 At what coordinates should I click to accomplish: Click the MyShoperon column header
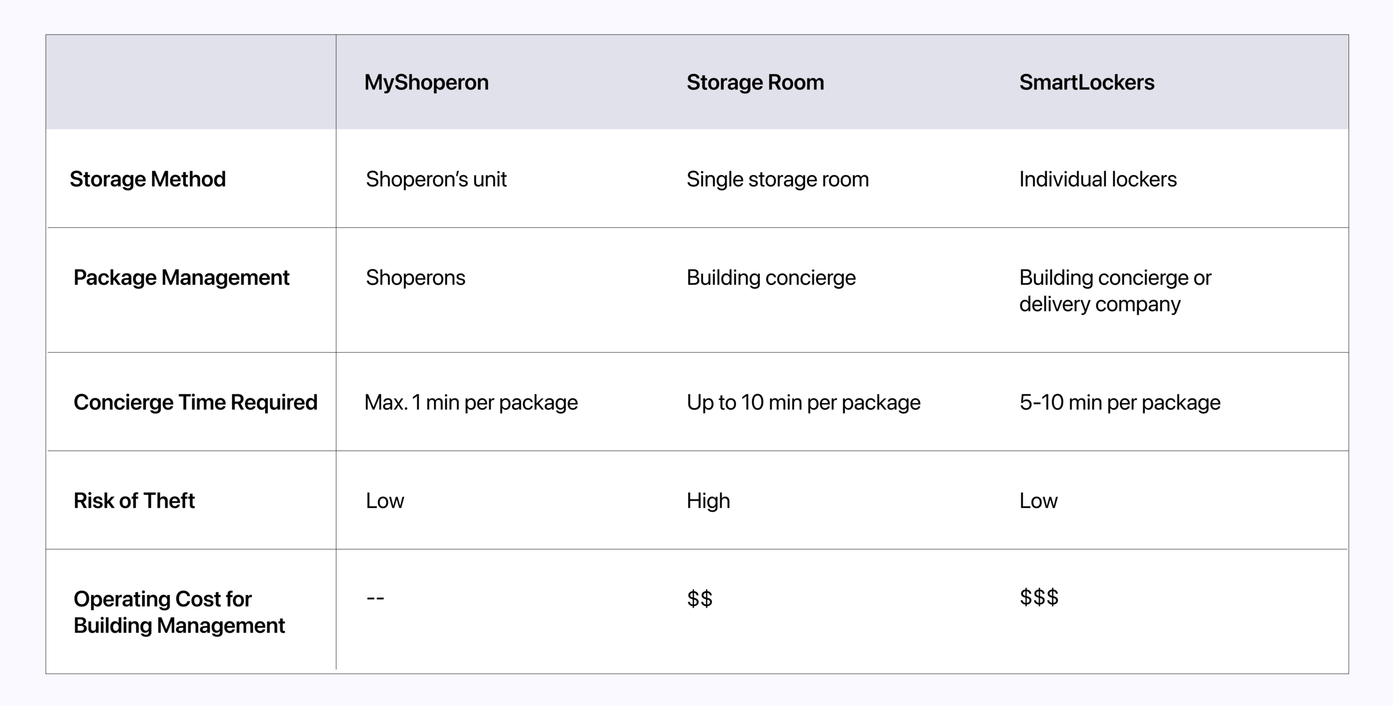(x=426, y=82)
